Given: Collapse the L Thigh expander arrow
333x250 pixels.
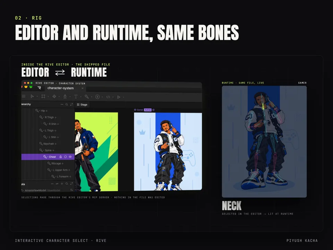Looking at the screenshot, I should tap(44, 131).
